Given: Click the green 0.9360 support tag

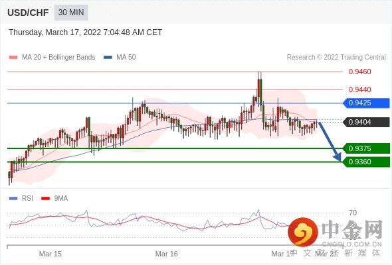Looking at the screenshot, I should [366, 162].
